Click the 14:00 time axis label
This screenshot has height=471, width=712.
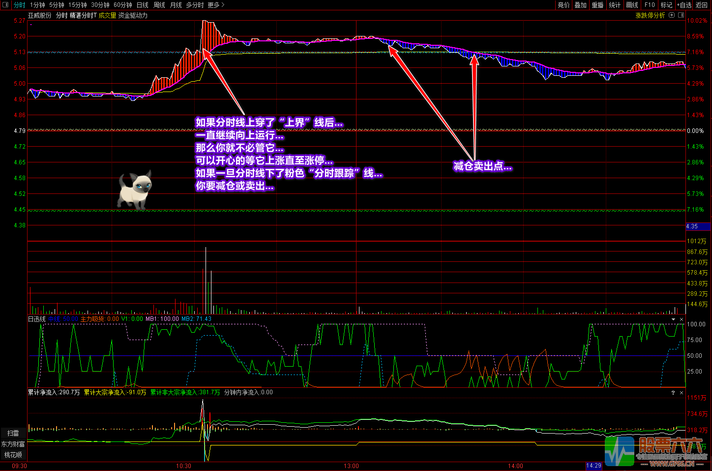pyautogui.click(x=515, y=466)
